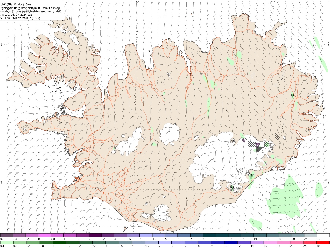
Task: Click the 'UWC/IG' title text
Action: (6, 4)
